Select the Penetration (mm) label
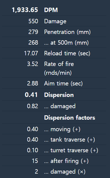This screenshot has width=110, height=178. [67, 32]
